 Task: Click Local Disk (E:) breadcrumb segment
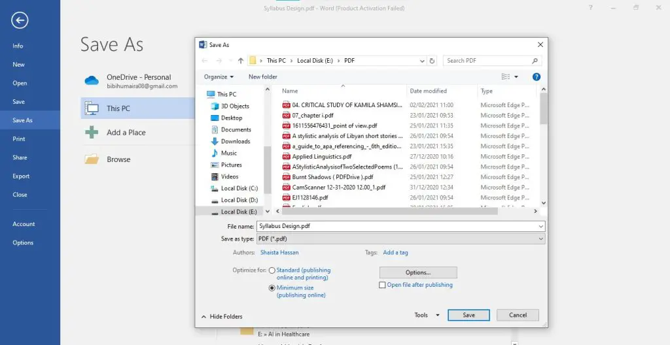pos(315,61)
